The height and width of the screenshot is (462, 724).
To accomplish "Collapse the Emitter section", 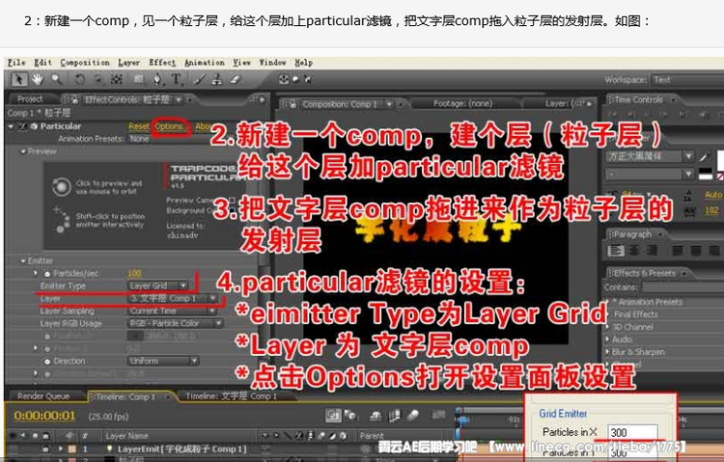I will point(22,261).
